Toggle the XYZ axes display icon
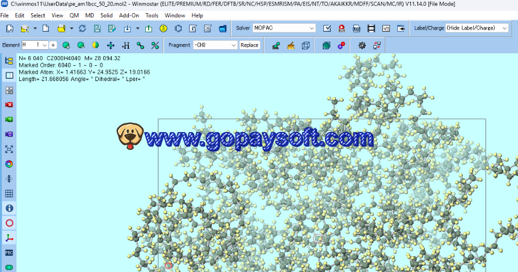The image size is (518, 272). 9,237
